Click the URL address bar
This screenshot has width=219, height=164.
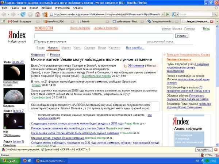coord(105,14)
